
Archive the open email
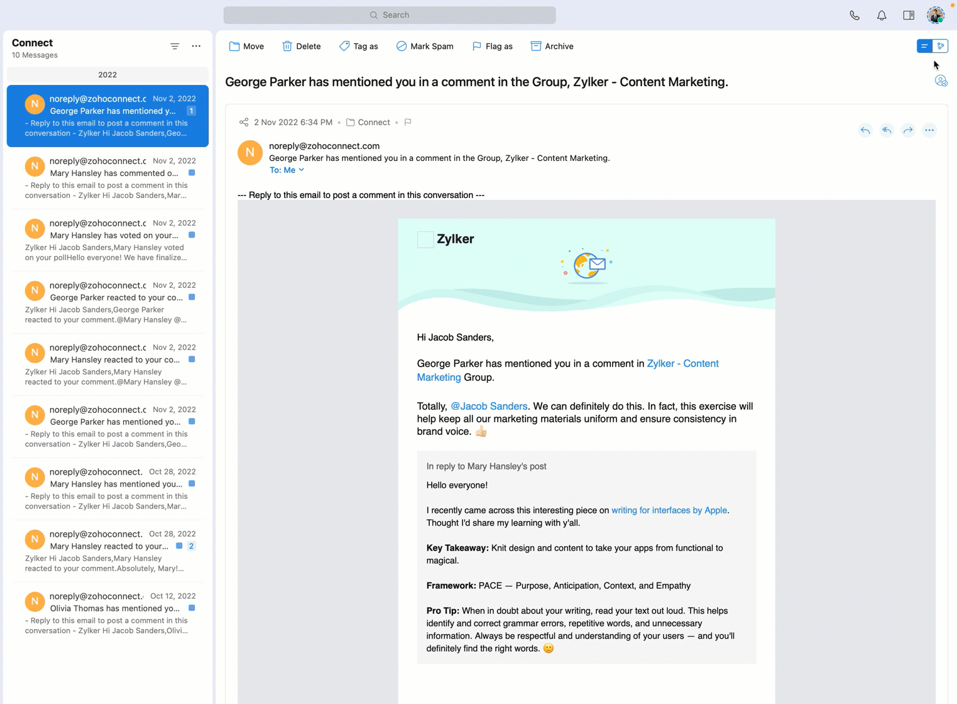552,47
